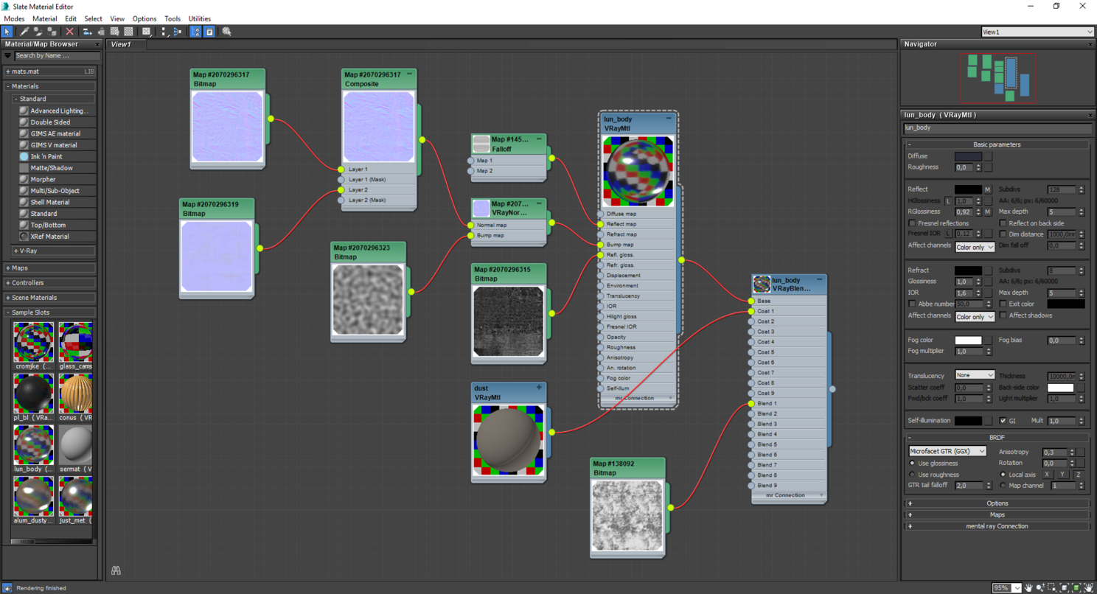The width and height of the screenshot is (1097, 594).
Task: Click Local axis X button
Action: tap(1047, 475)
